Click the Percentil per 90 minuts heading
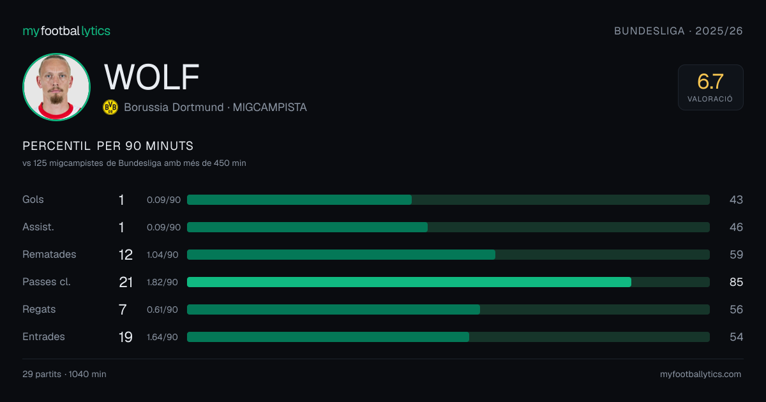 (x=108, y=146)
